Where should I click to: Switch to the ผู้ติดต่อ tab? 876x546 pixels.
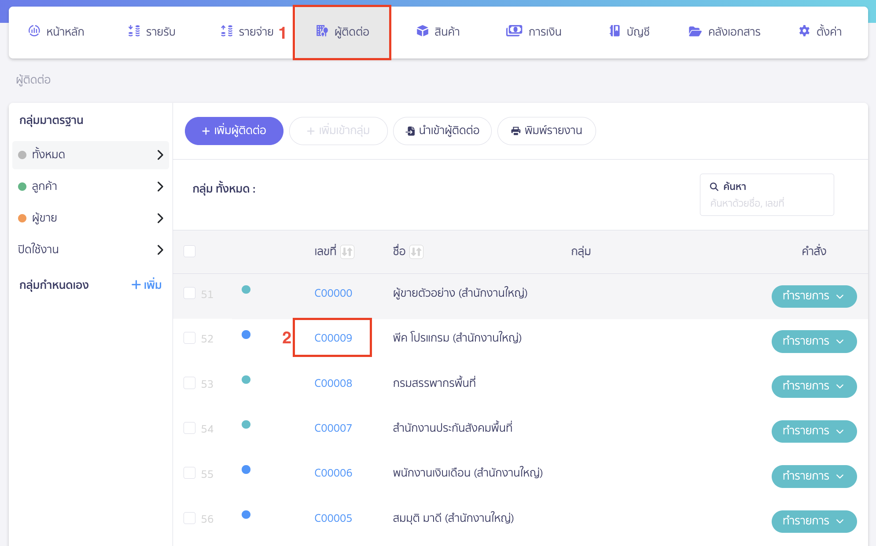click(x=342, y=31)
